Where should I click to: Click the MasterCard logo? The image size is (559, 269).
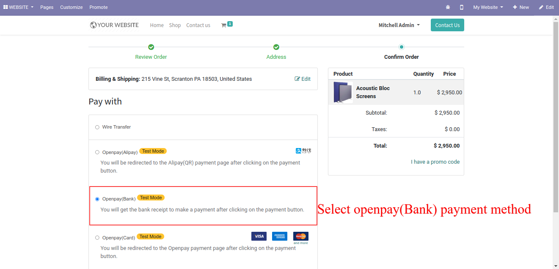(300, 236)
